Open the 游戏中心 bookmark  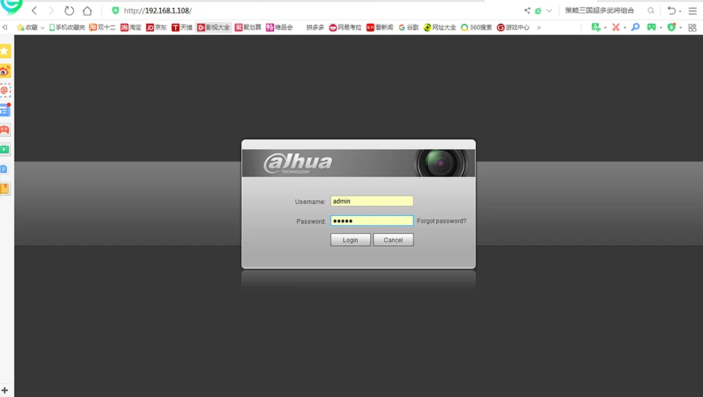(x=513, y=27)
